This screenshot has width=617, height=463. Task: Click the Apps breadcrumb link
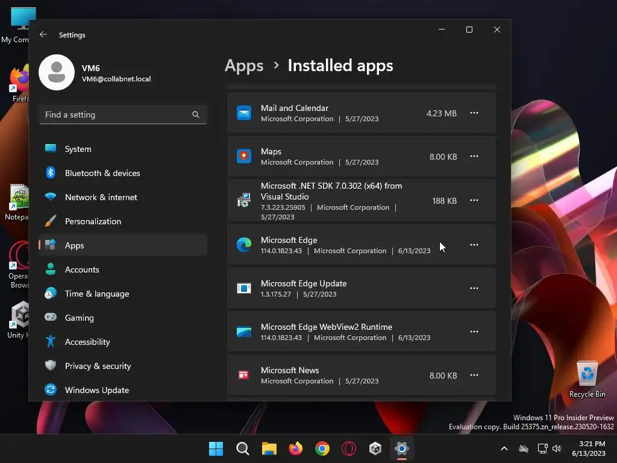pos(244,66)
